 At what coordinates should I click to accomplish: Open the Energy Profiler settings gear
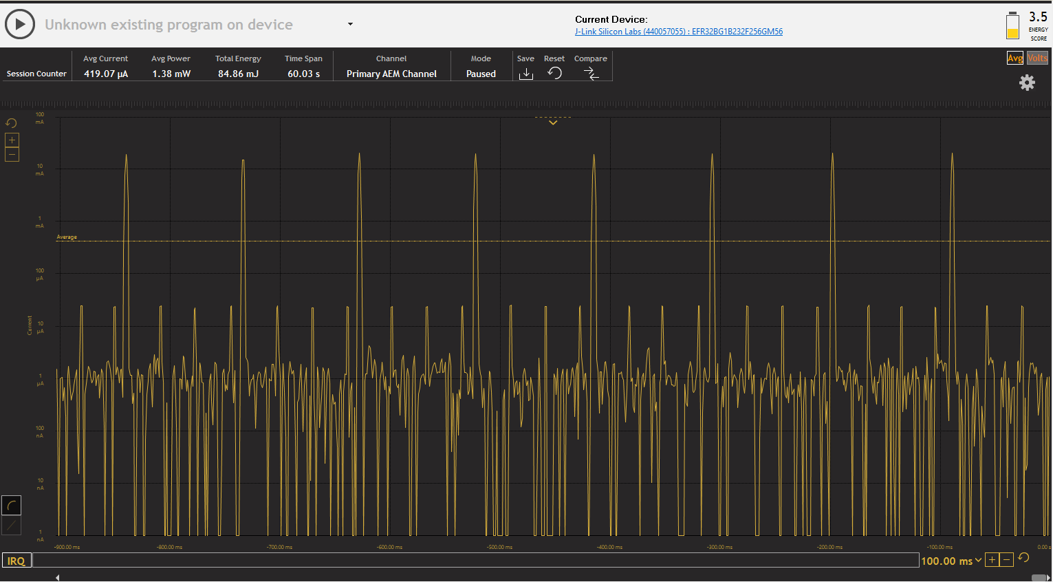pyautogui.click(x=1027, y=82)
